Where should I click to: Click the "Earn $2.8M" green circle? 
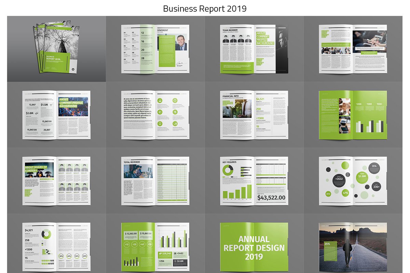point(362,175)
